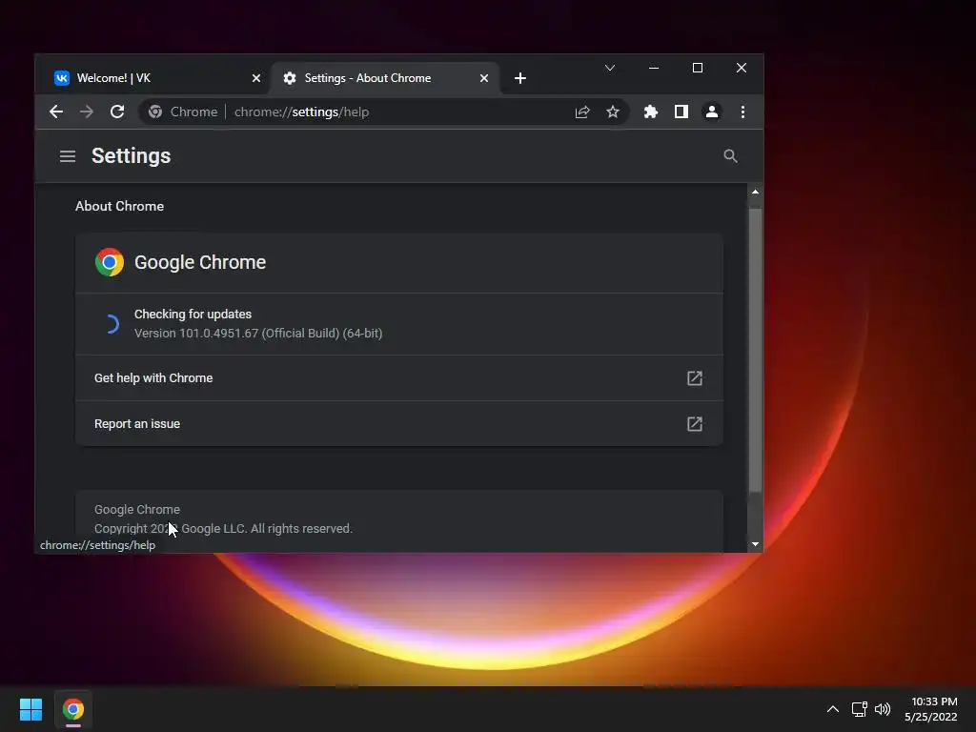Close the Settings - About Chrome tab

pyautogui.click(x=483, y=78)
